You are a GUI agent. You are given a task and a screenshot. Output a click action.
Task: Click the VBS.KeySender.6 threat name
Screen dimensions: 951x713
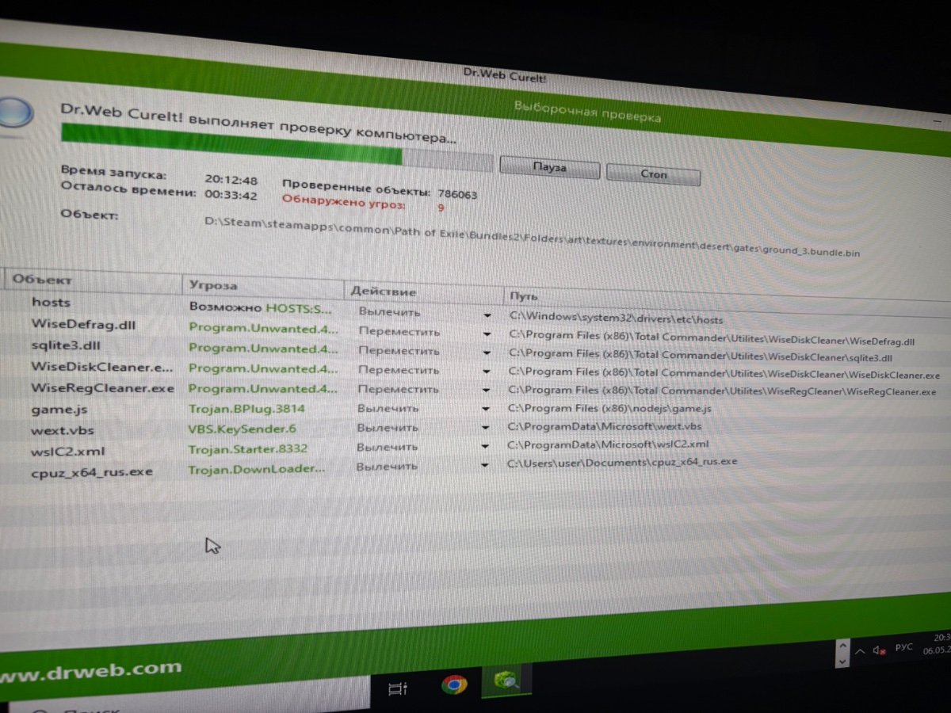(242, 429)
